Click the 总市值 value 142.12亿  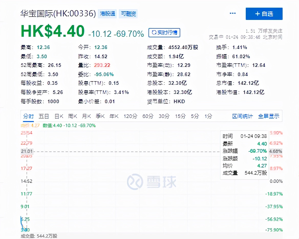click(x=248, y=83)
